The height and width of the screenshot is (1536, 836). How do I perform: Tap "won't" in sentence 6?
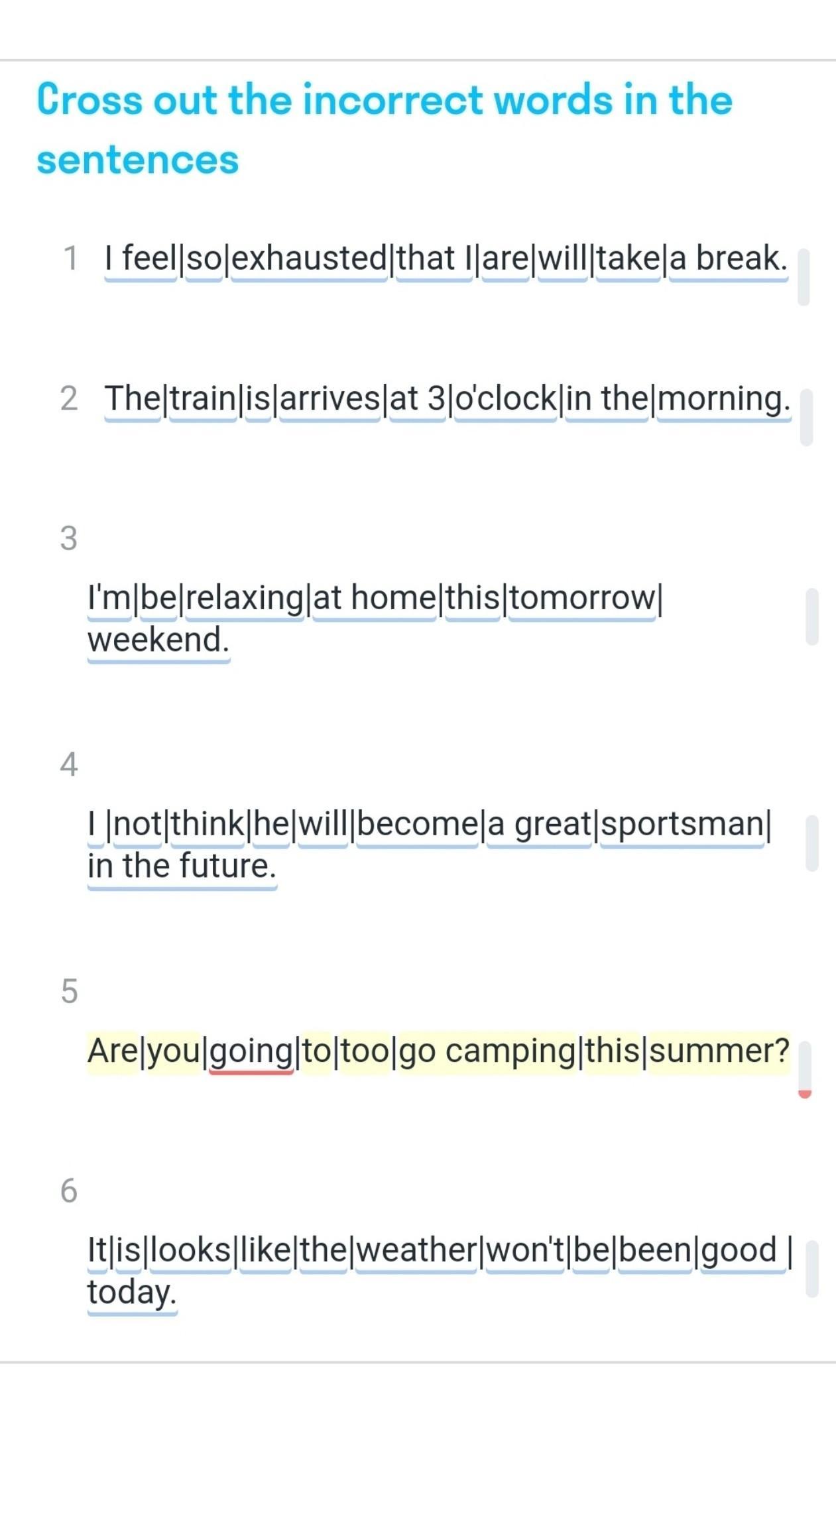click(x=526, y=1250)
